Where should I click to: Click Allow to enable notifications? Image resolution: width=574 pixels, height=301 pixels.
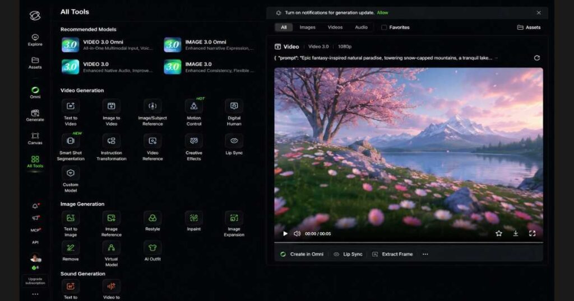382,13
